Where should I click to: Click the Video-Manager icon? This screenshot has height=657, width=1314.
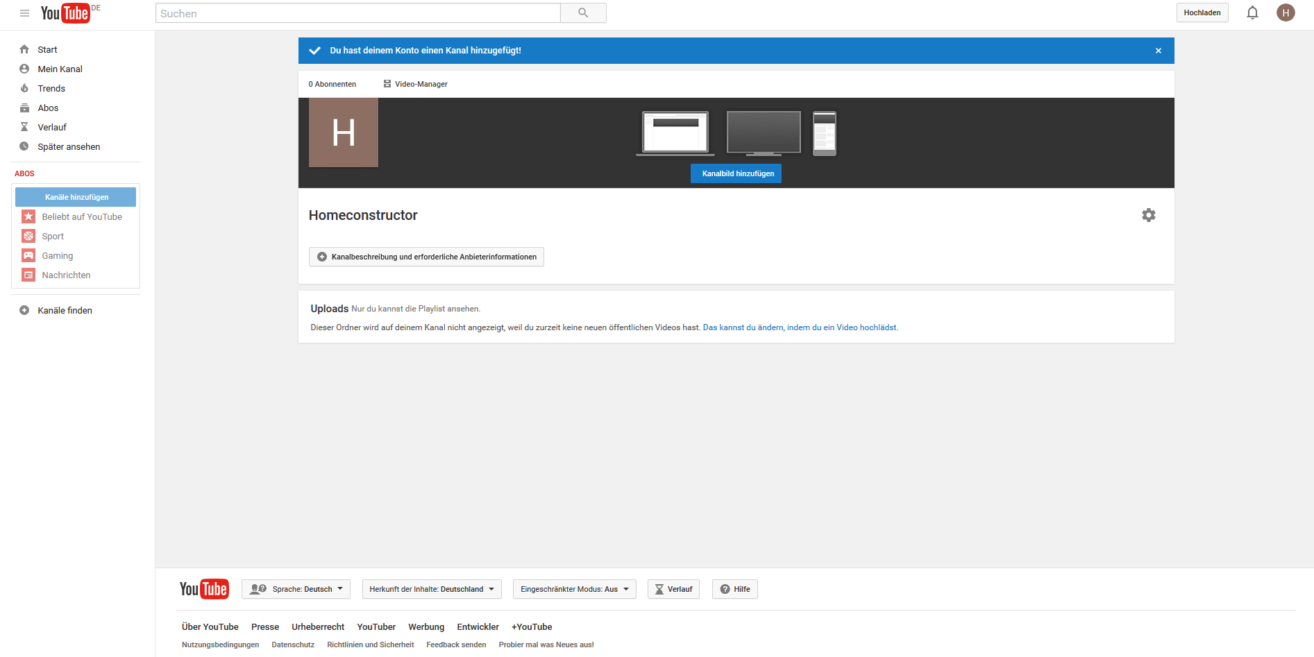(387, 84)
